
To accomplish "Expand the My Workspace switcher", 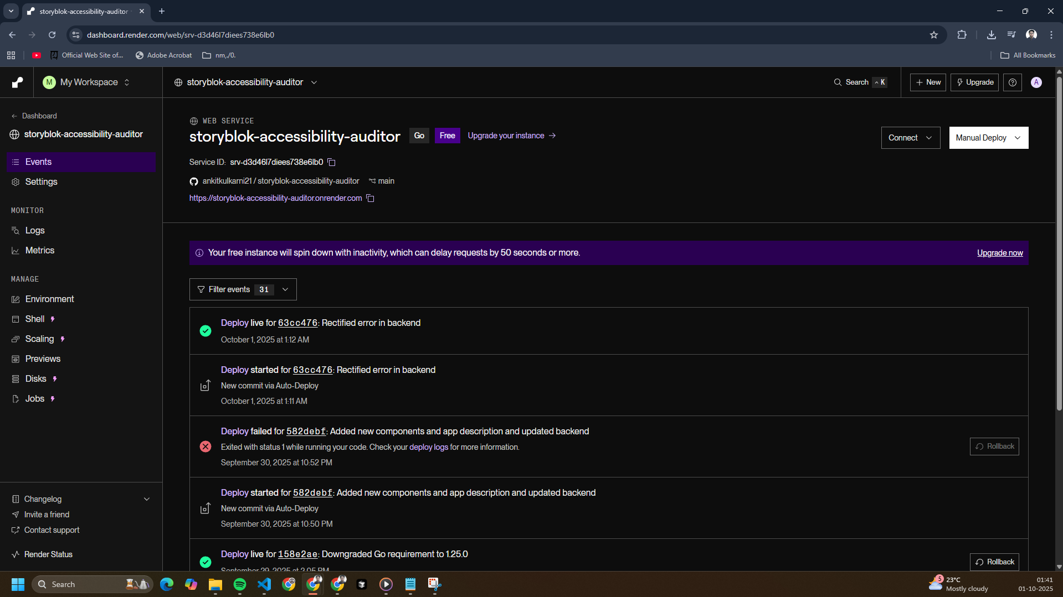I will click(x=87, y=82).
